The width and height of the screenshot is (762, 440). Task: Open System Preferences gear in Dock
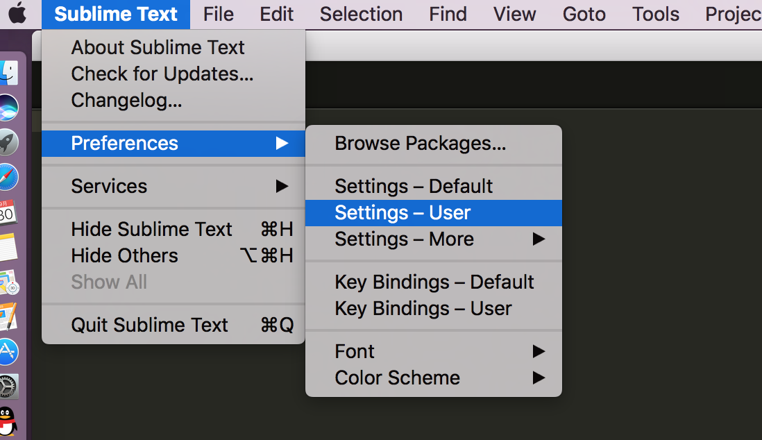click(x=8, y=387)
